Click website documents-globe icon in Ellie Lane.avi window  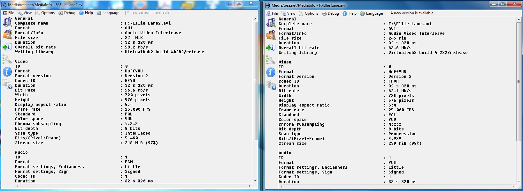point(271,85)
